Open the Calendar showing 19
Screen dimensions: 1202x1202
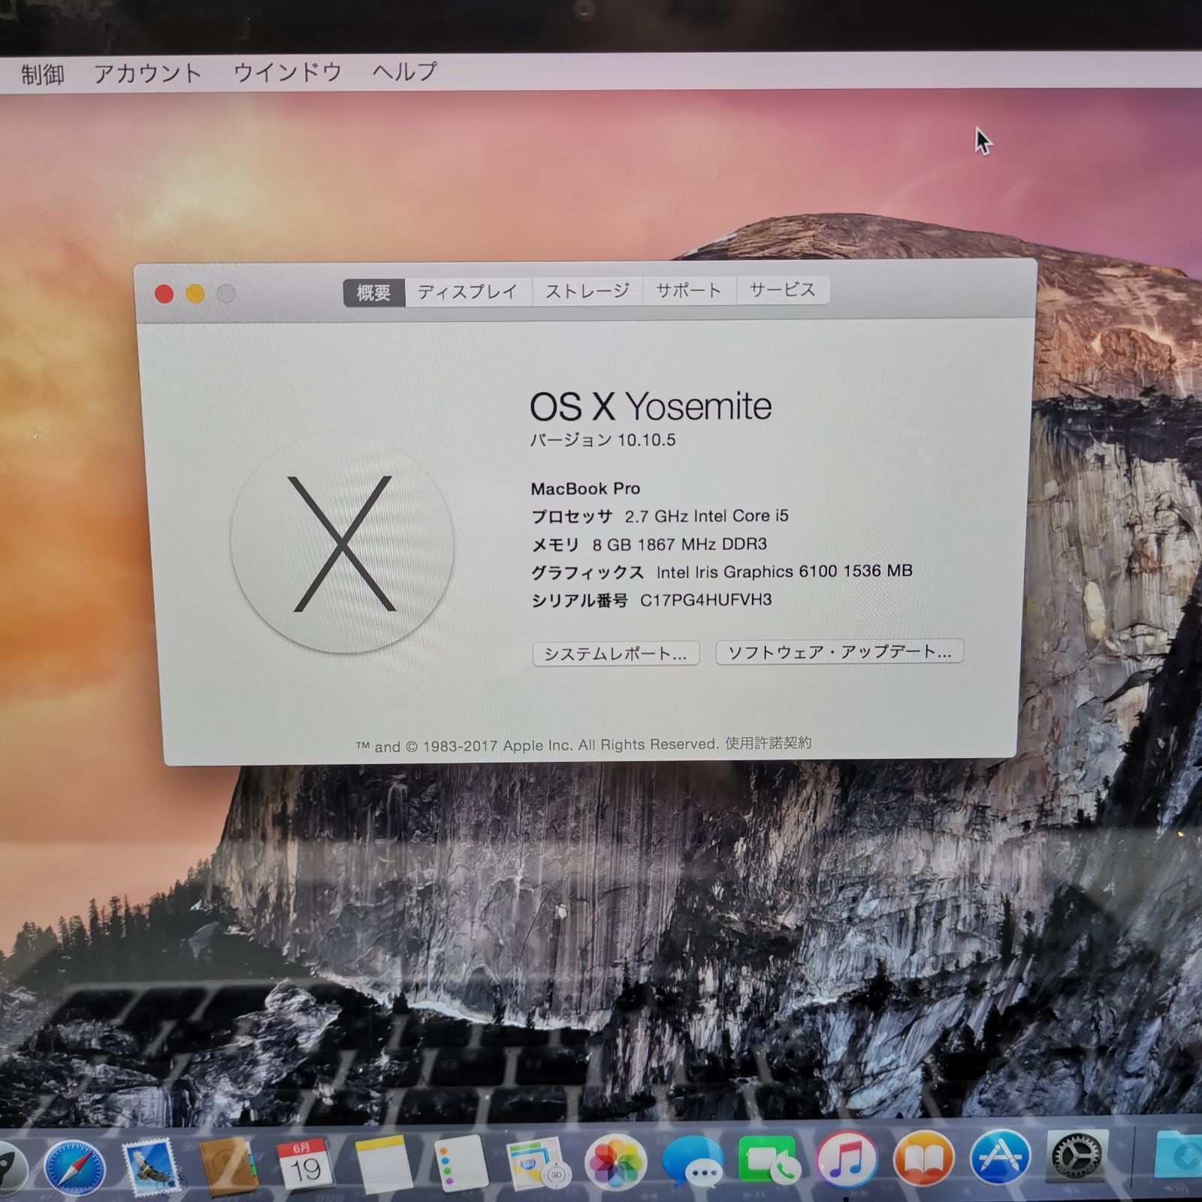point(306,1165)
